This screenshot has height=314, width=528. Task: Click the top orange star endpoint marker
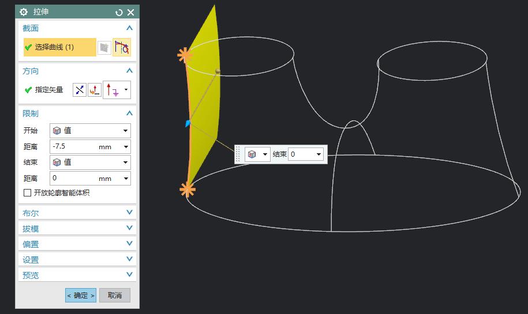tap(185, 55)
